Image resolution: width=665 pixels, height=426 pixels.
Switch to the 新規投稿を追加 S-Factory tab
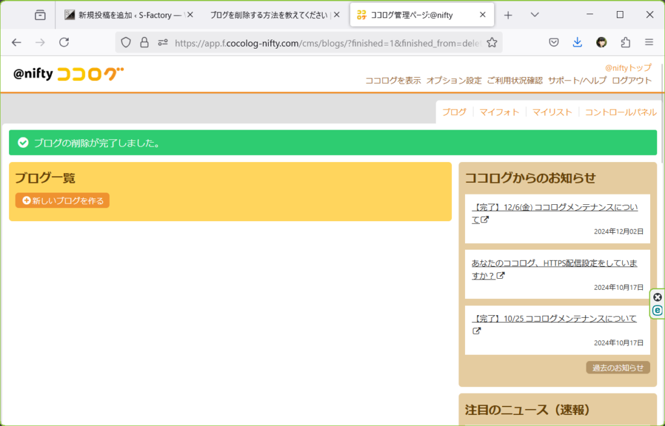129,16
